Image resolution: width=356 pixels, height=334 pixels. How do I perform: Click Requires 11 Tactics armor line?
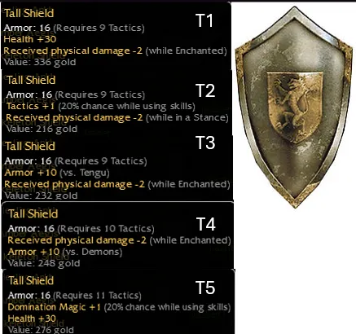(x=75, y=296)
